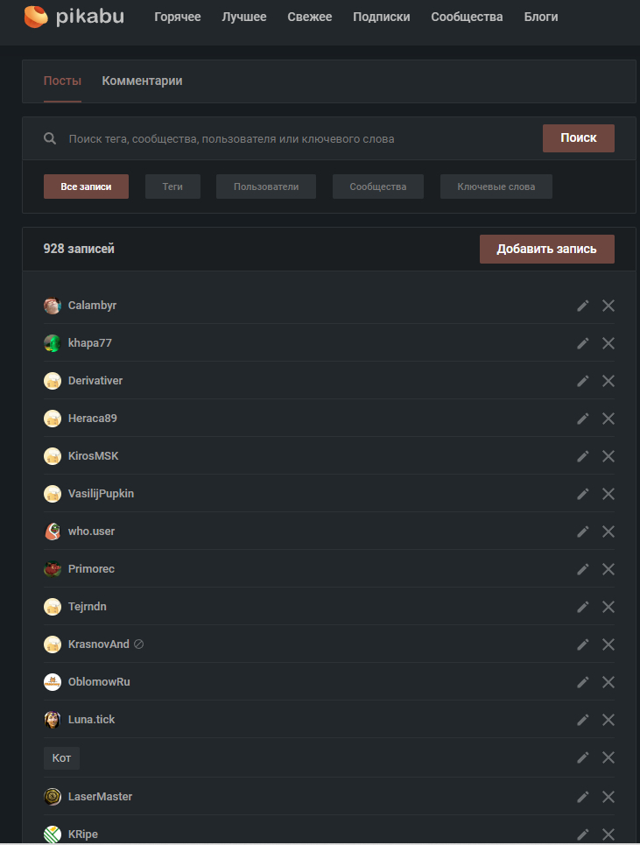Delete the VasilijPupkin entry
640x845 pixels.
point(608,494)
